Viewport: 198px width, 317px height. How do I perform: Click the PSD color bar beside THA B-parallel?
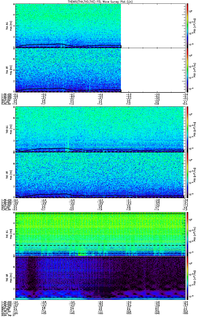pos(187,70)
